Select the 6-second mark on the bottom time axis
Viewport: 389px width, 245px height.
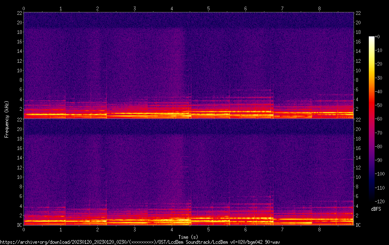coord(245,229)
